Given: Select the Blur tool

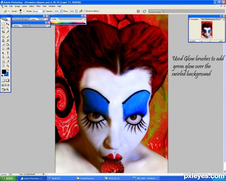Looking at the screenshot, I should [3, 48].
